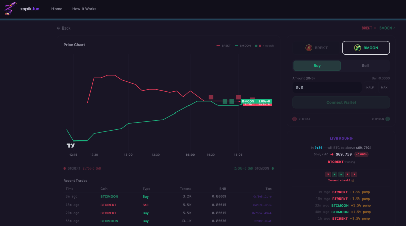Click the Sell type in the 13m ago trade row
Screen dimensions: 406x226
[145, 205]
